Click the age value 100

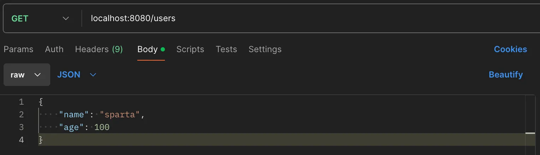point(102,127)
